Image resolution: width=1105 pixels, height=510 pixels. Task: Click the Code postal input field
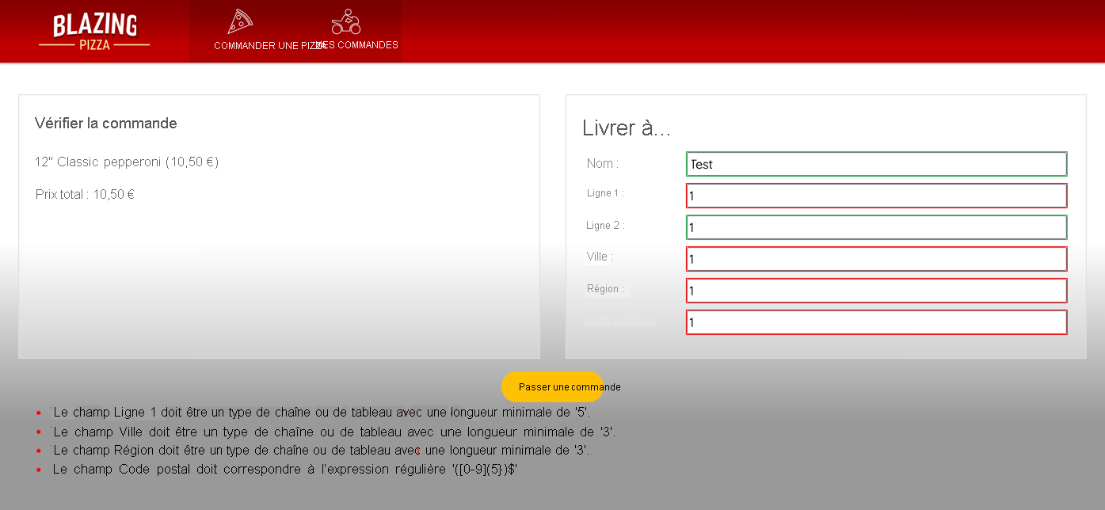(x=876, y=322)
